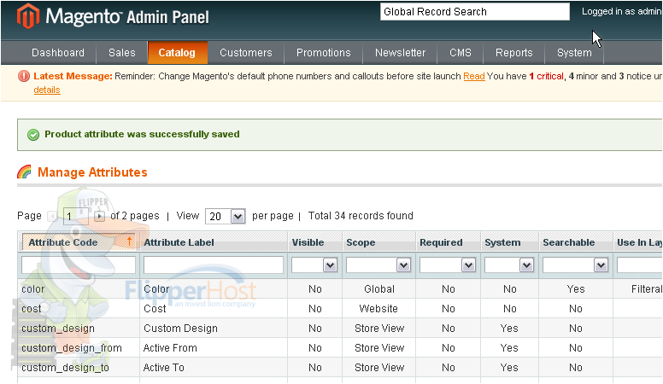Open the Dashboard menu
Viewport: 663px width, 384px height.
58,53
